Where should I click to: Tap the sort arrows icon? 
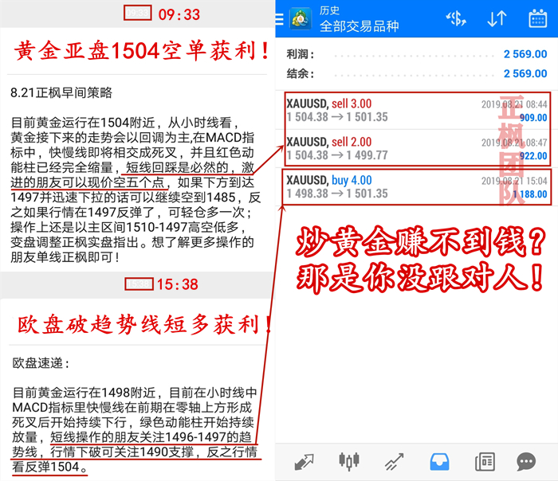point(497,18)
